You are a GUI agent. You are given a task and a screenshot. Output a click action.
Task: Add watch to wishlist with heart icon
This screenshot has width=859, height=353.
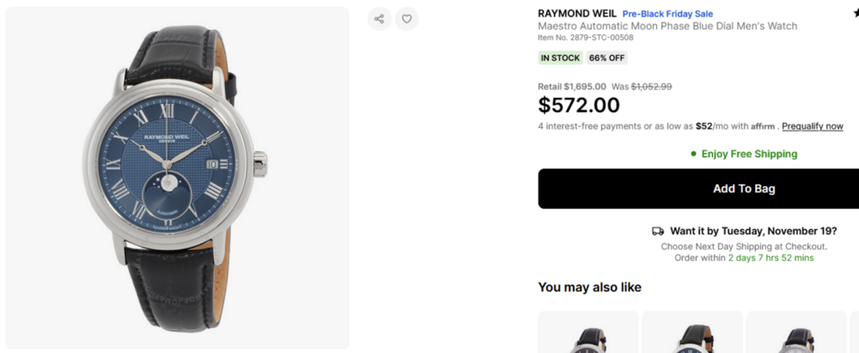[x=407, y=19]
